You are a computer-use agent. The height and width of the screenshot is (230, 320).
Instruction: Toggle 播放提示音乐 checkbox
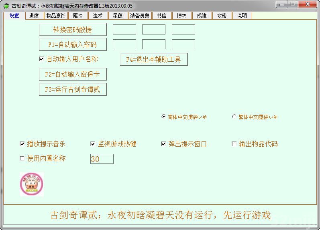(x=22, y=144)
